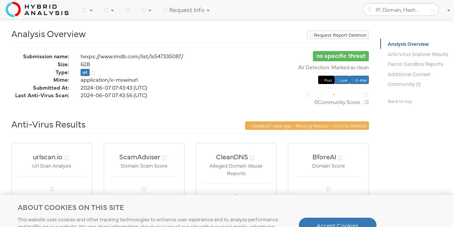Viewport: 454px width, 227px height.
Task: Click the blue 'url' type tag
Action: click(x=85, y=72)
